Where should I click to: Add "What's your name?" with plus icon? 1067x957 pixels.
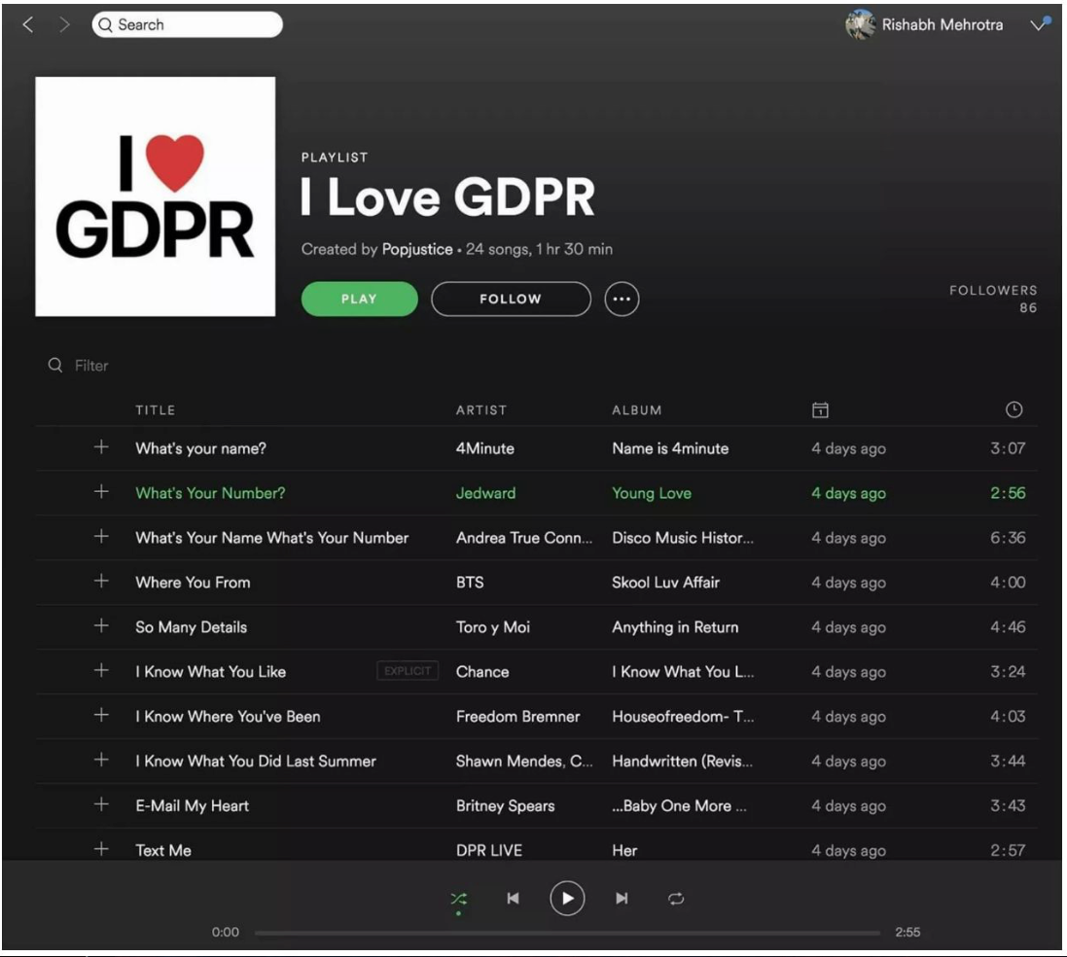tap(101, 447)
